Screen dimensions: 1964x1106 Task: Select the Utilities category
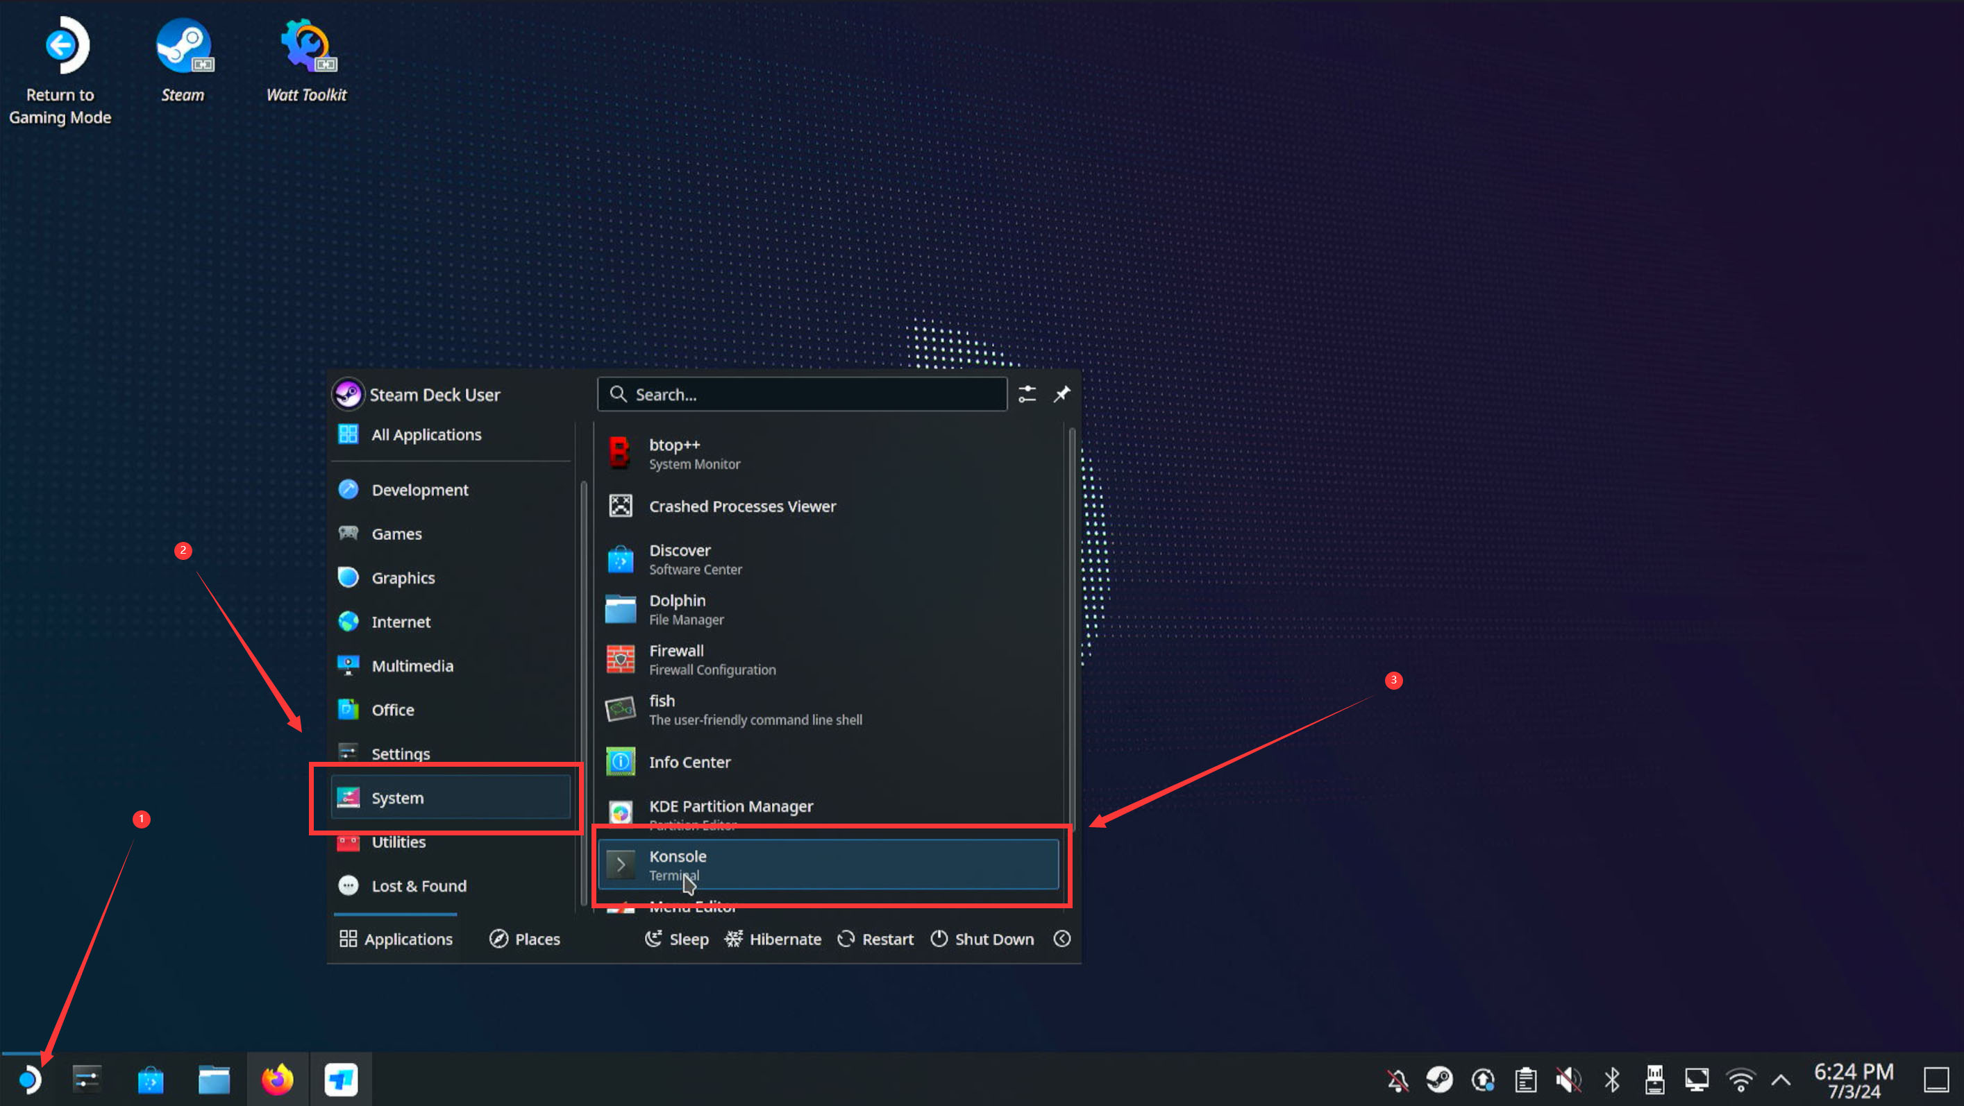[398, 842]
